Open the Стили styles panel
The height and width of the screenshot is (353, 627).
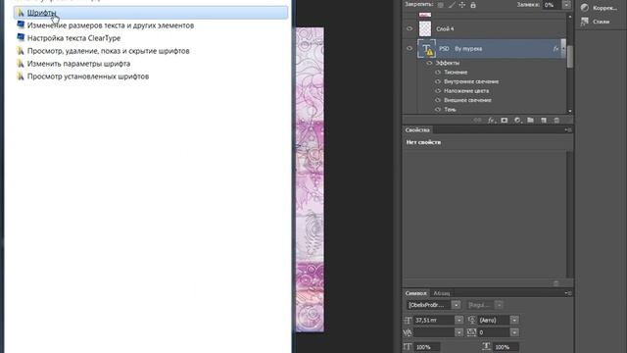click(595, 22)
